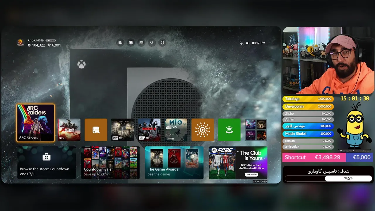375x211 pixels.
Task: Click the SPONSORED label under the ad
Action: click(x=260, y=182)
